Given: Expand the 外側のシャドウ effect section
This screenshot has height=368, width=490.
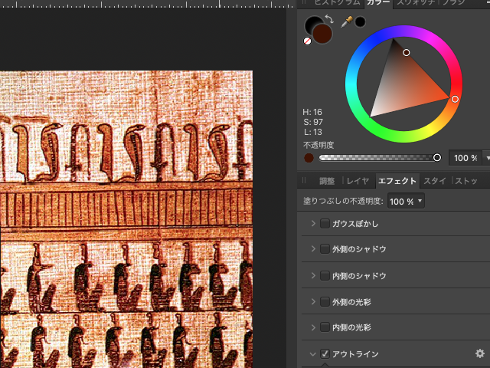Looking at the screenshot, I should (x=313, y=248).
